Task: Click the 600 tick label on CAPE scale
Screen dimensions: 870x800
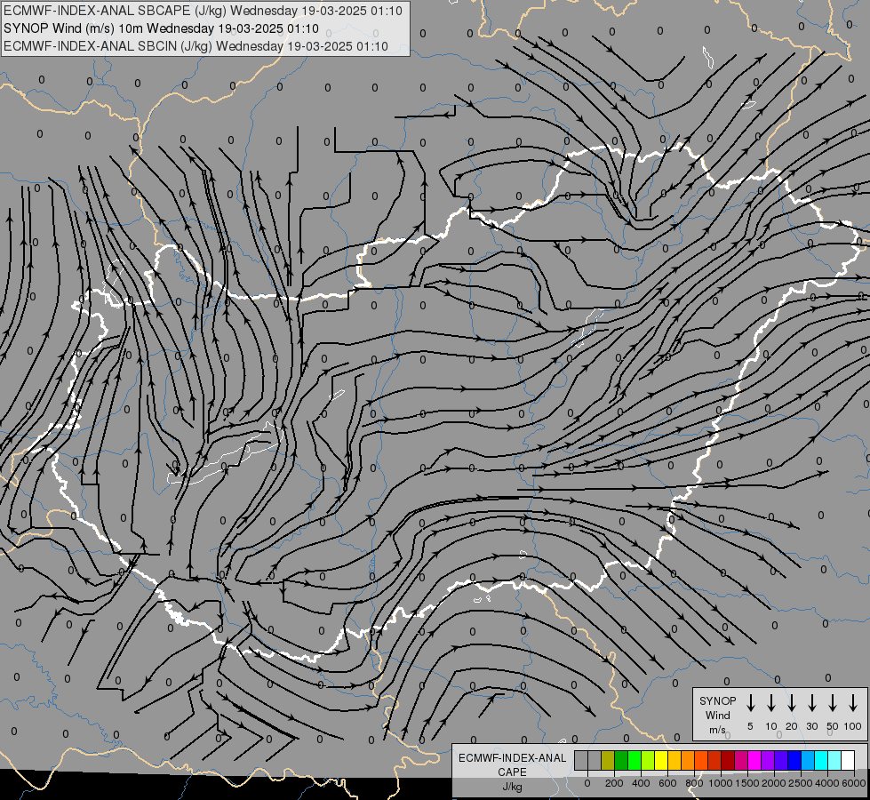Action: click(667, 783)
